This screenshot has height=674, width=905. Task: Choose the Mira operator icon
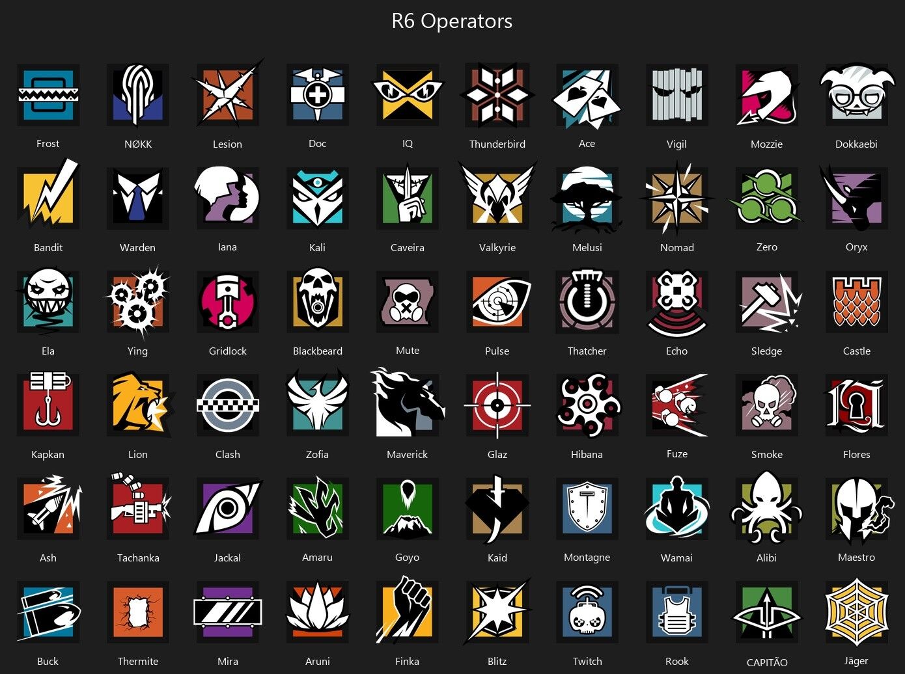227,612
